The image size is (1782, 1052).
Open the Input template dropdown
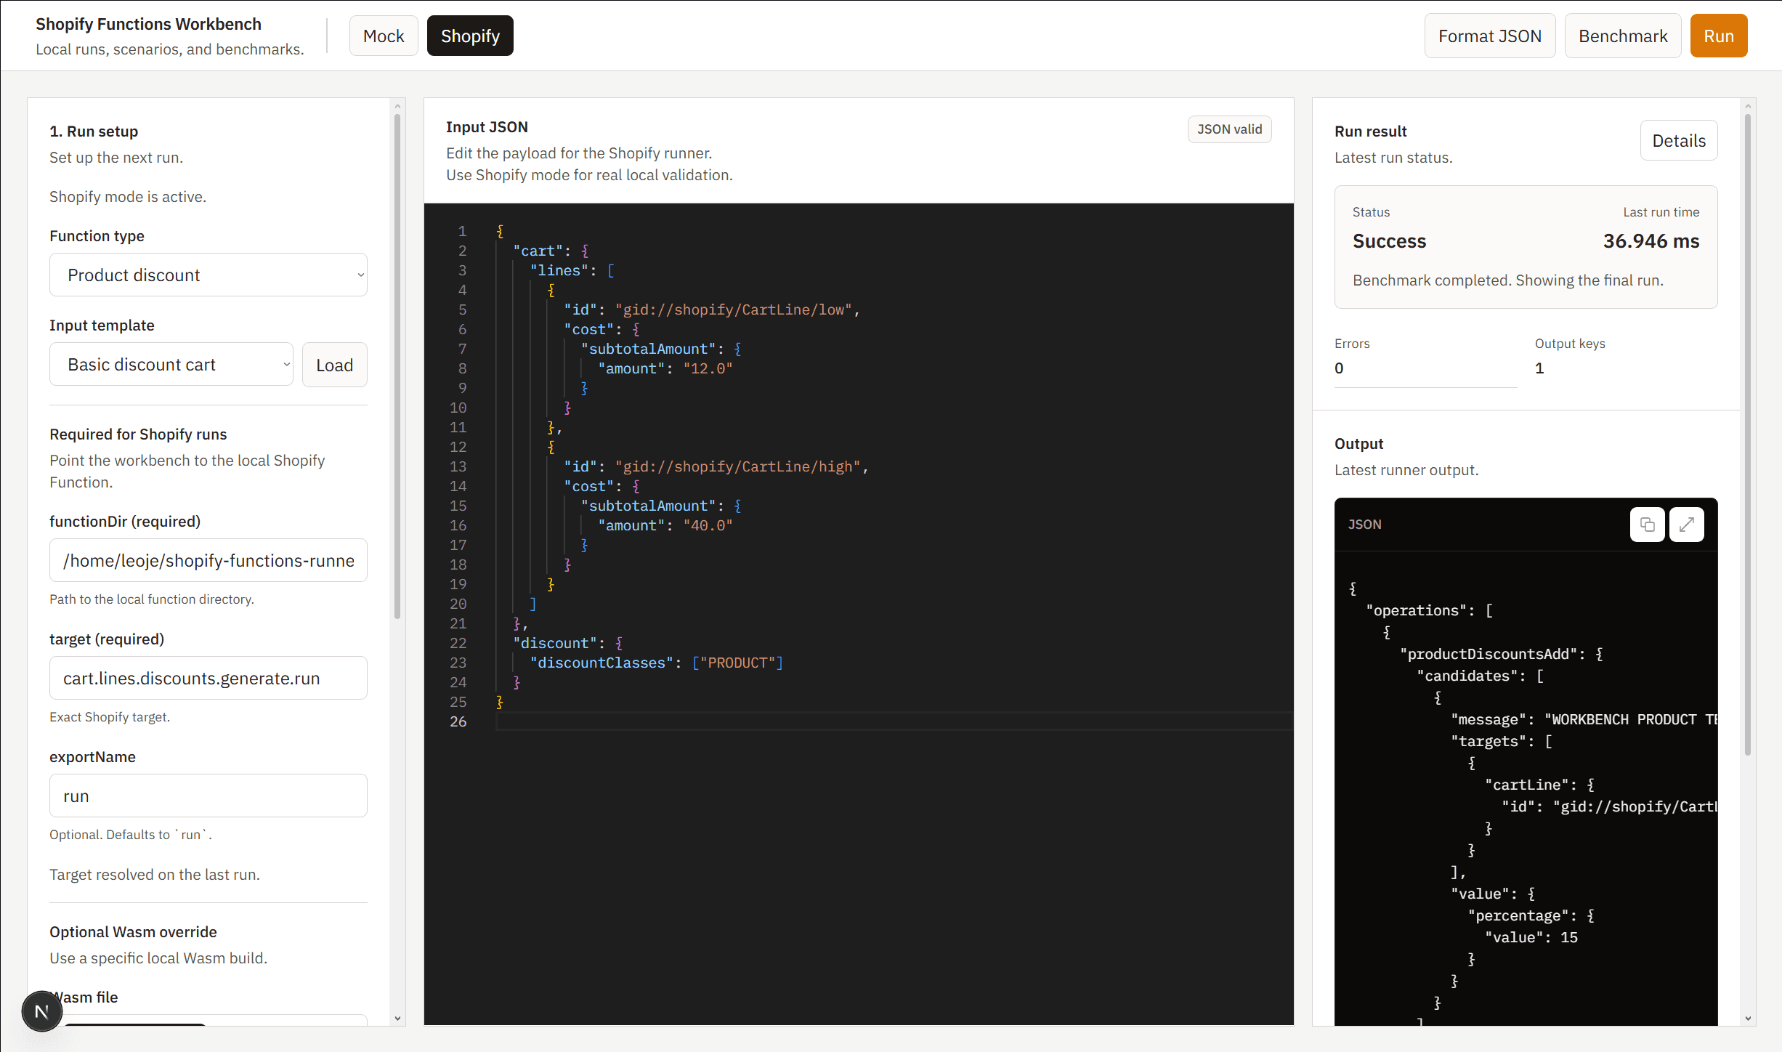click(171, 364)
